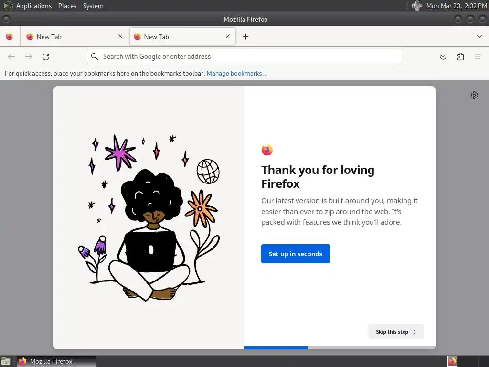Click the Firefox logo above the heading
This screenshot has height=367, width=489.
pyautogui.click(x=267, y=150)
